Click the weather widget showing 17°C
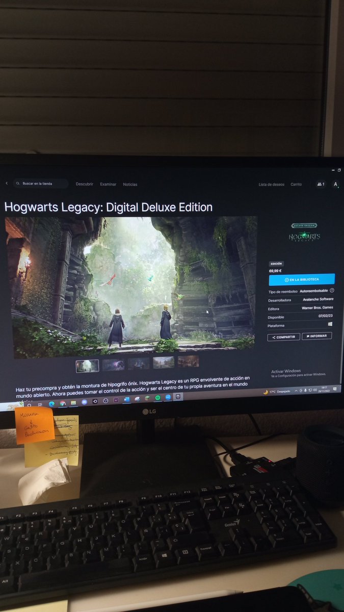The height and width of the screenshot is (612, 344). [x=276, y=392]
